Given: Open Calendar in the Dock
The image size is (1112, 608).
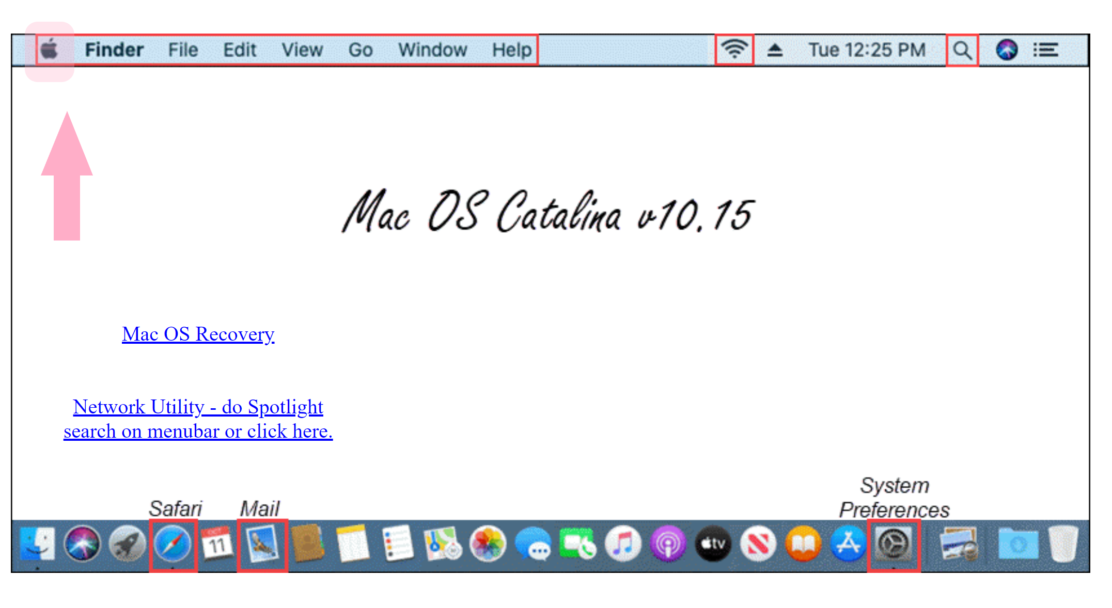Looking at the screenshot, I should tap(217, 544).
